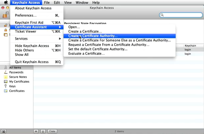The height and width of the screenshot is (134, 204).
Task: Open the Help menu
Action: pos(96,2)
